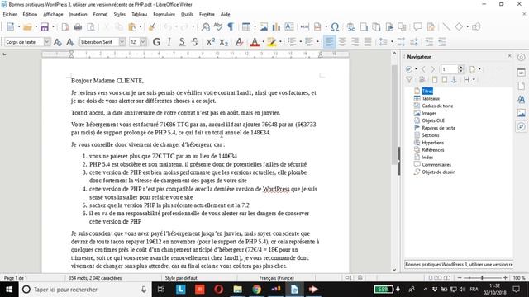Click the Insert image icon
529x297 pixels.
(x=264, y=27)
